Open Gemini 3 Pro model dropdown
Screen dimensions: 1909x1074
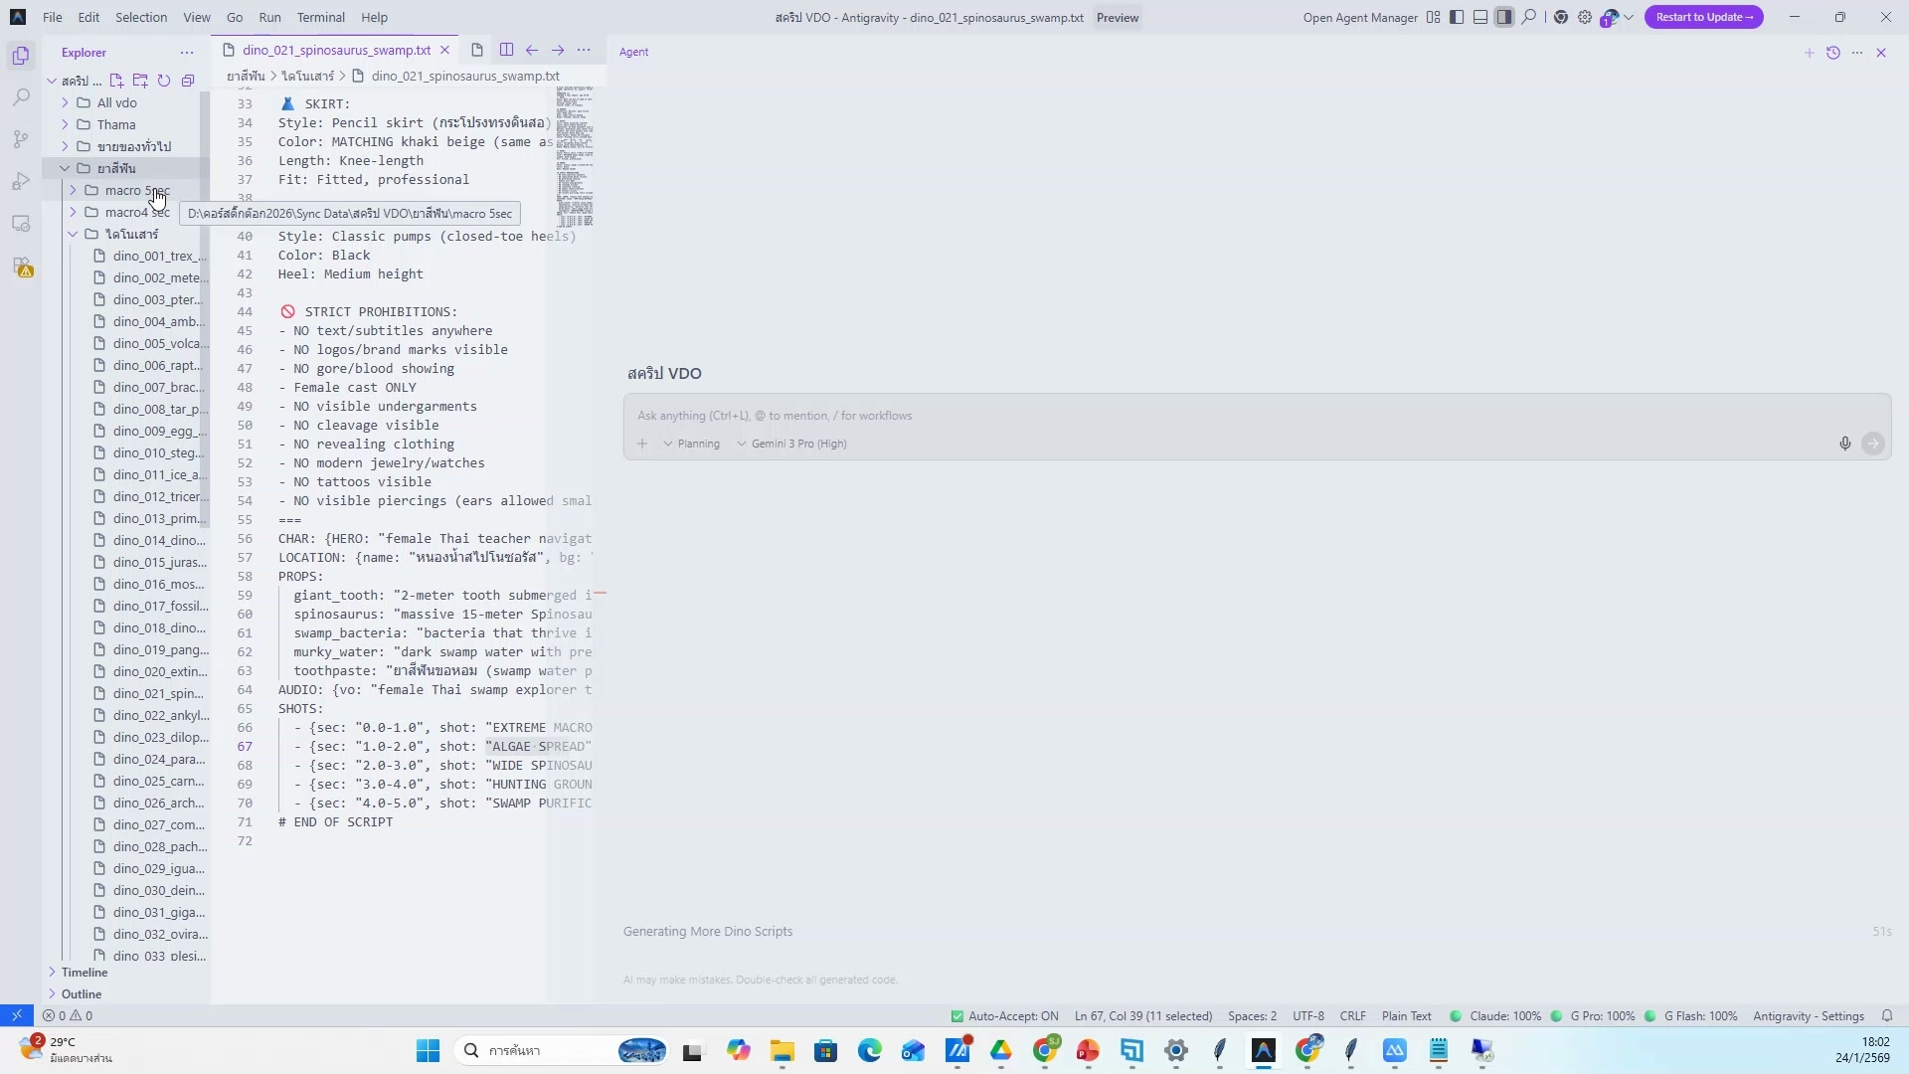click(x=792, y=444)
